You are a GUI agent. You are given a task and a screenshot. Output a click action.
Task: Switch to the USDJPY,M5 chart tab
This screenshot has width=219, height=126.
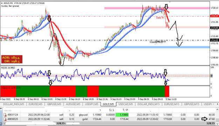pyautogui.click(x=91, y=104)
